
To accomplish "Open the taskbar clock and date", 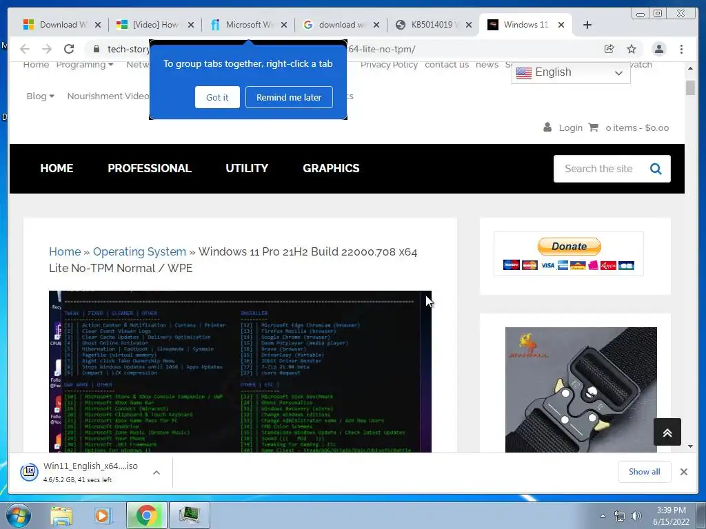I will coord(671,516).
